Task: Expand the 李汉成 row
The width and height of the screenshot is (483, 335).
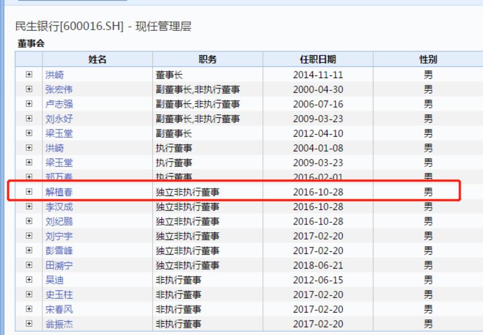Action: point(29,206)
